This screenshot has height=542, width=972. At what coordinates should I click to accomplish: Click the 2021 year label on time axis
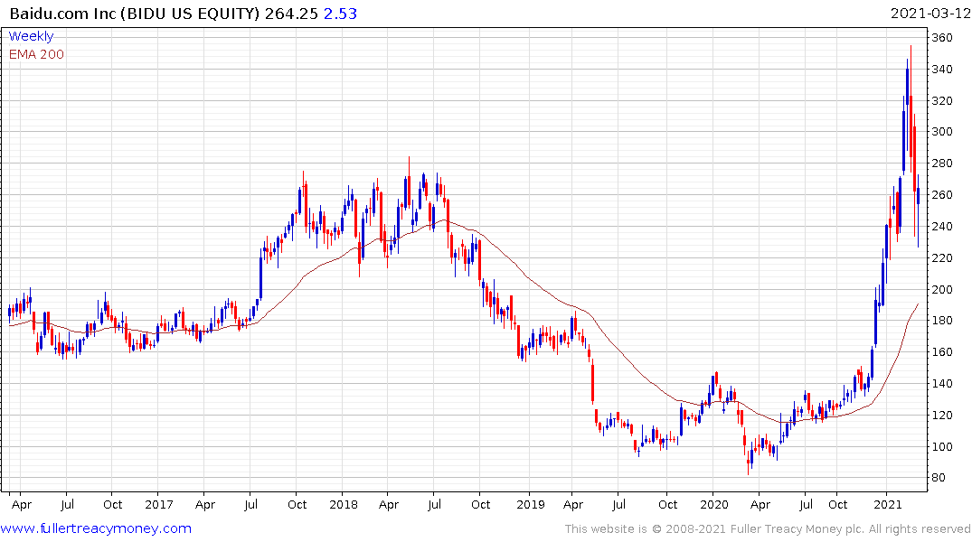pos(888,505)
